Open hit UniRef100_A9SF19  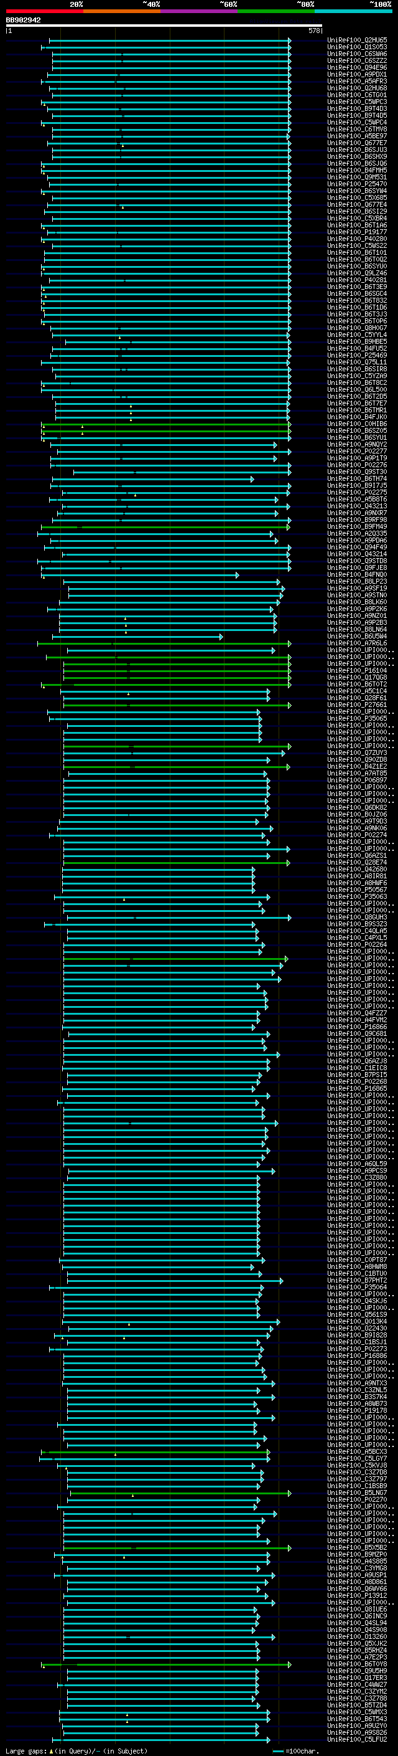(357, 589)
